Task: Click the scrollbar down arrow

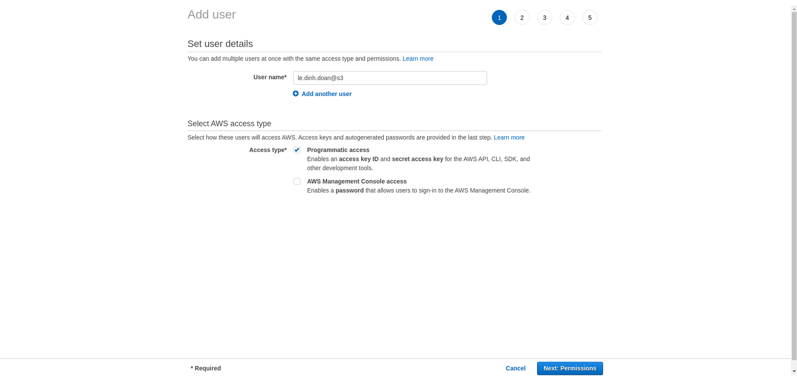Action: coord(794,372)
